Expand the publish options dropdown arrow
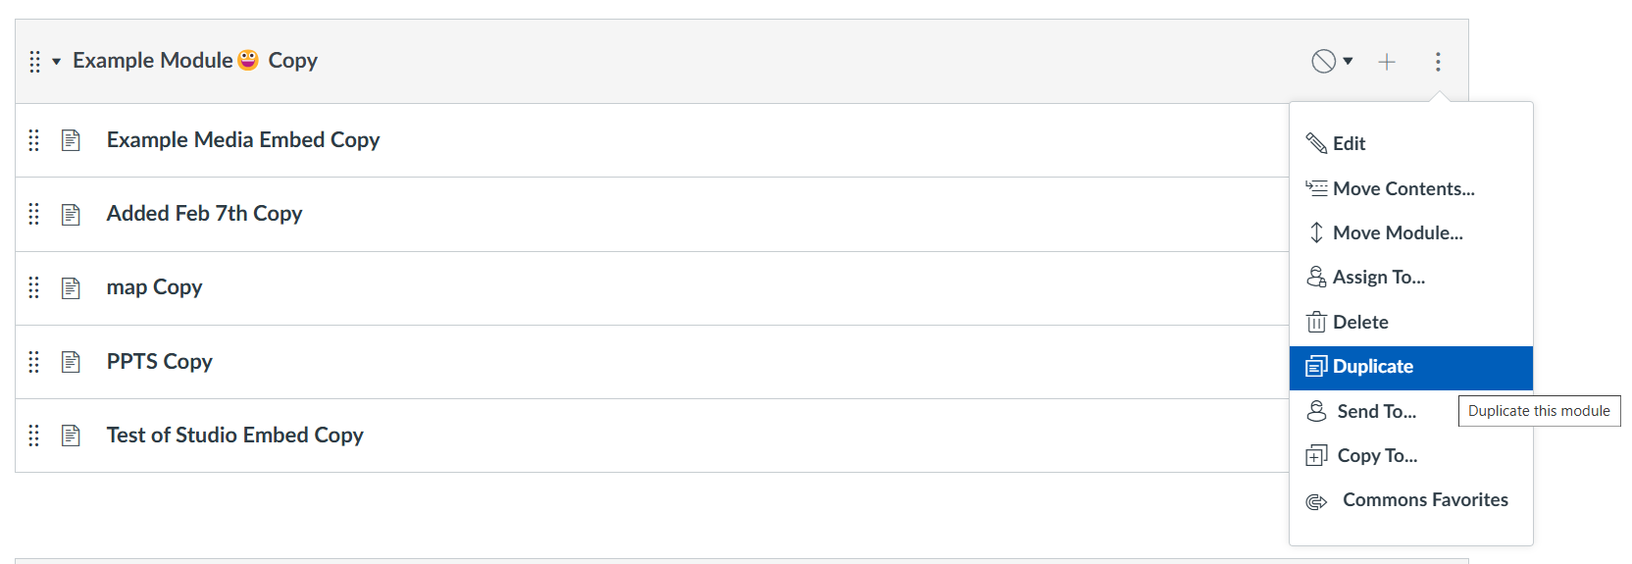1632x564 pixels. (x=1349, y=62)
